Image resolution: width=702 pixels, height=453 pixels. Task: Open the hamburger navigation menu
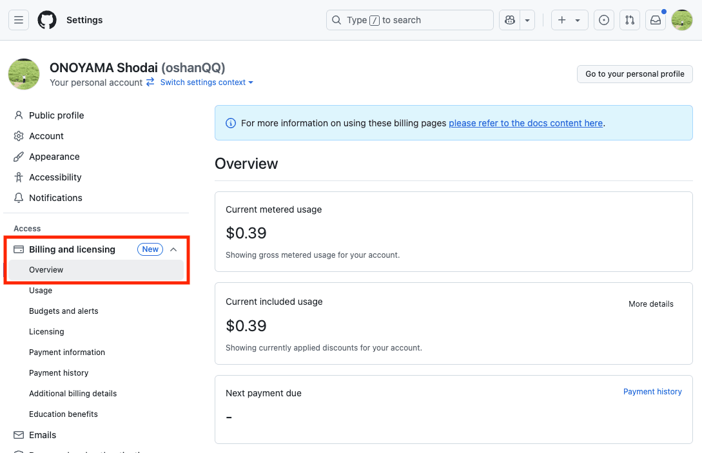(x=18, y=20)
